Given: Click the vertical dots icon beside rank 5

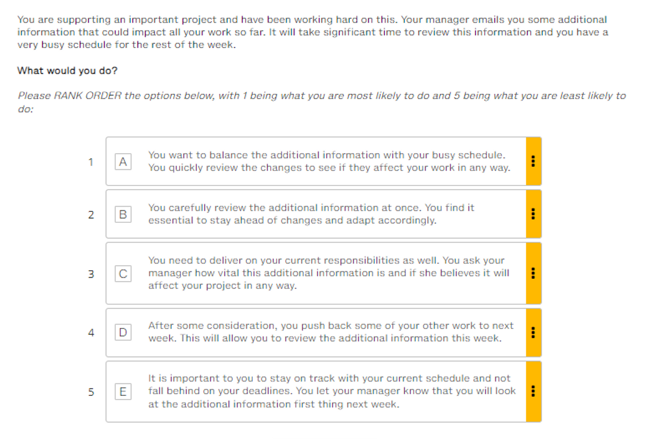Looking at the screenshot, I should click(x=533, y=391).
